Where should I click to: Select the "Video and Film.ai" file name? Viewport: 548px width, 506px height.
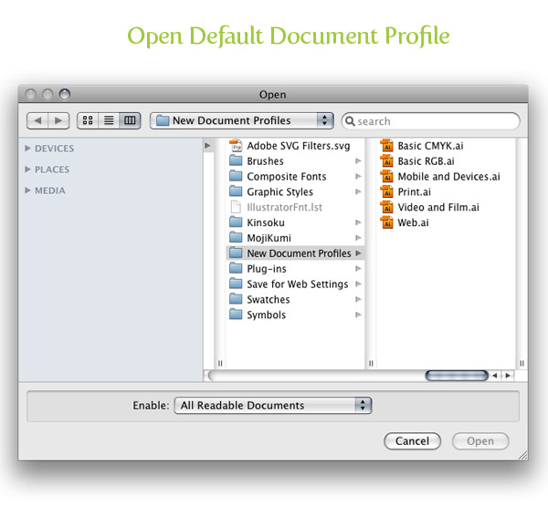438,207
